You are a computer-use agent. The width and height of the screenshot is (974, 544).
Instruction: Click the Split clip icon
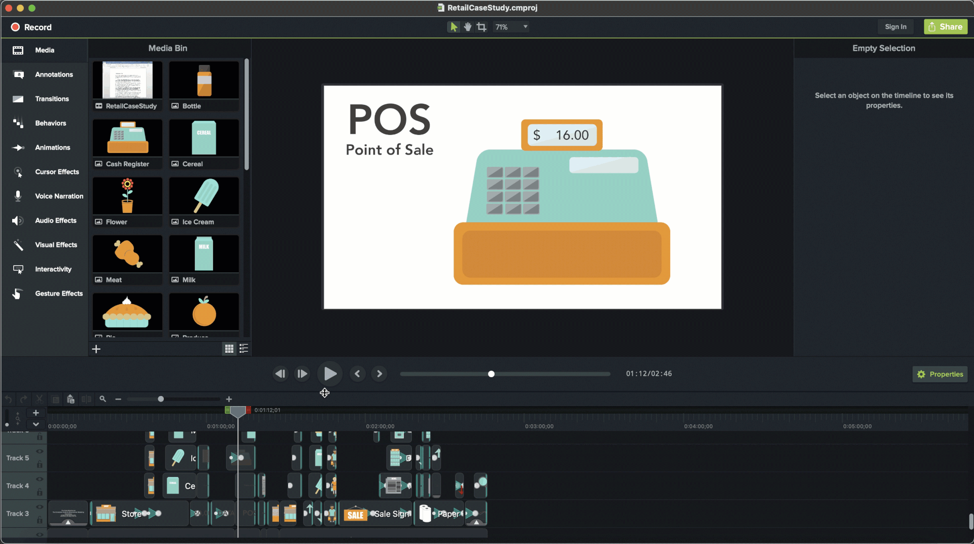(x=87, y=400)
